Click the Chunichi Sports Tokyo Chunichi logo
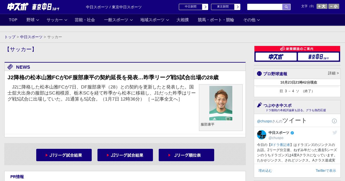345x181 pixels. click(33, 7)
